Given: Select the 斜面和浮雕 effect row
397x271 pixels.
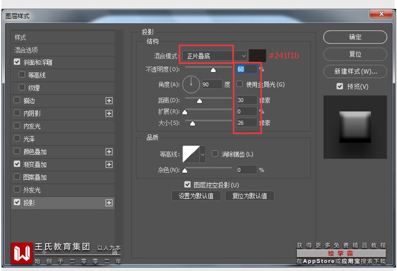Looking at the screenshot, I should (x=63, y=63).
